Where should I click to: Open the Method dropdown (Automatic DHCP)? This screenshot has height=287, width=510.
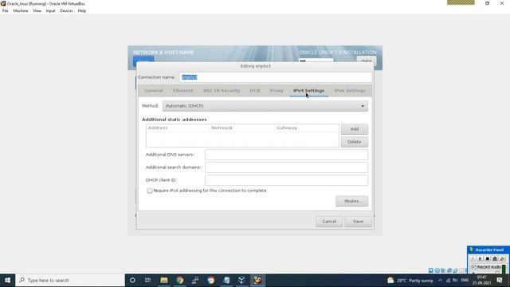(x=265, y=106)
